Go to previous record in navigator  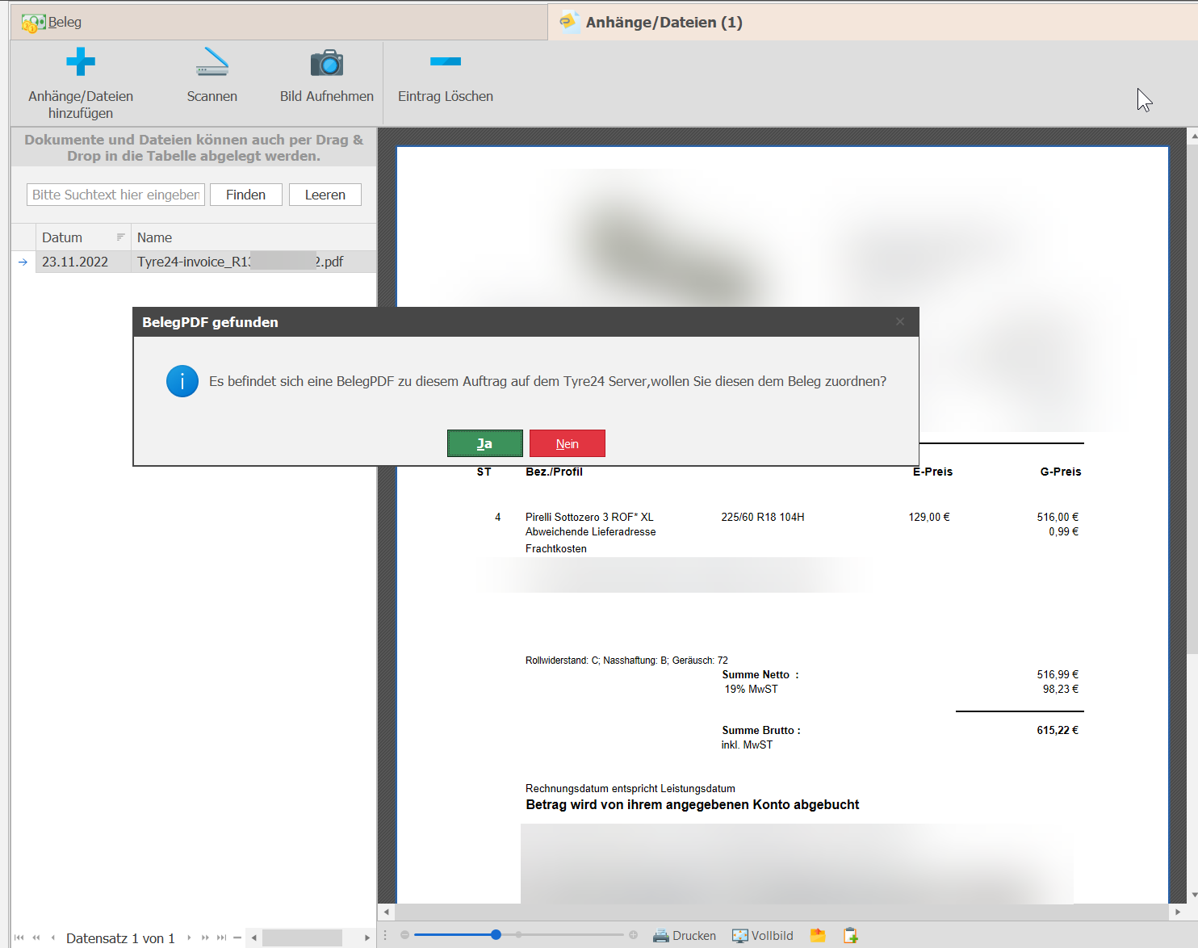(x=53, y=938)
